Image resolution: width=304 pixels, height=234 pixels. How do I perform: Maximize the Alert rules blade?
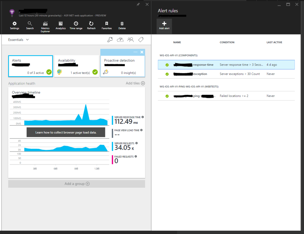pyautogui.click(x=288, y=4)
